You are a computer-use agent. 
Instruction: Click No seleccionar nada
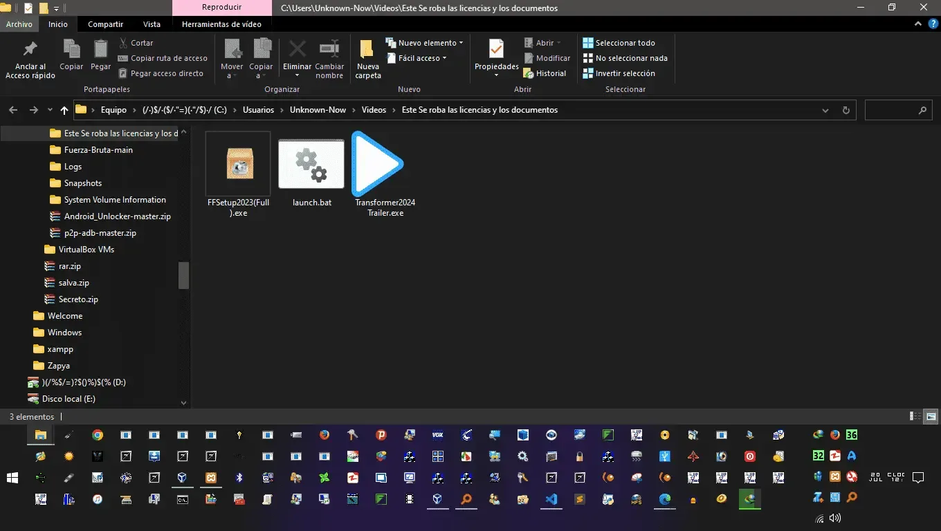(625, 58)
